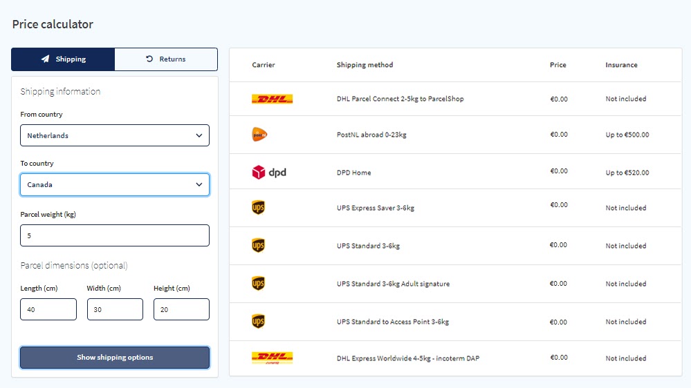Click UPS logo in Adult signature row
Image resolution: width=691 pixels, height=388 pixels.
tap(258, 283)
